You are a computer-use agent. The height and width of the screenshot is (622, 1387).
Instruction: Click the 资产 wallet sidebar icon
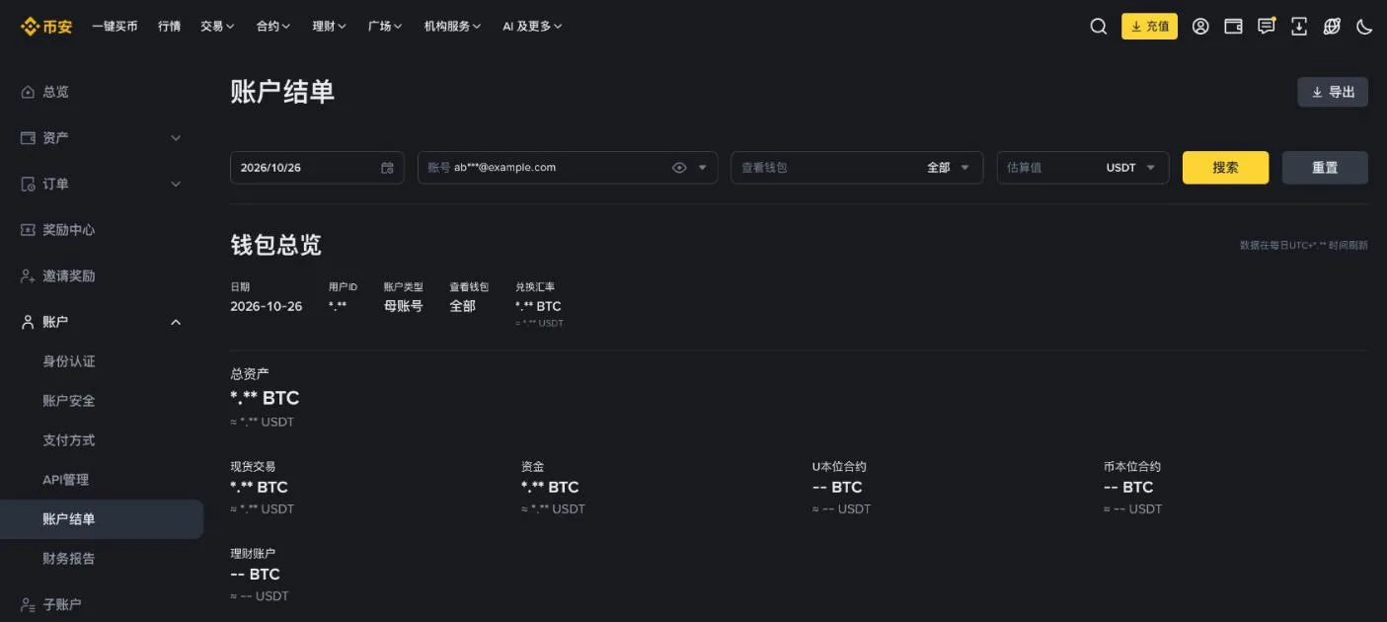click(x=28, y=138)
